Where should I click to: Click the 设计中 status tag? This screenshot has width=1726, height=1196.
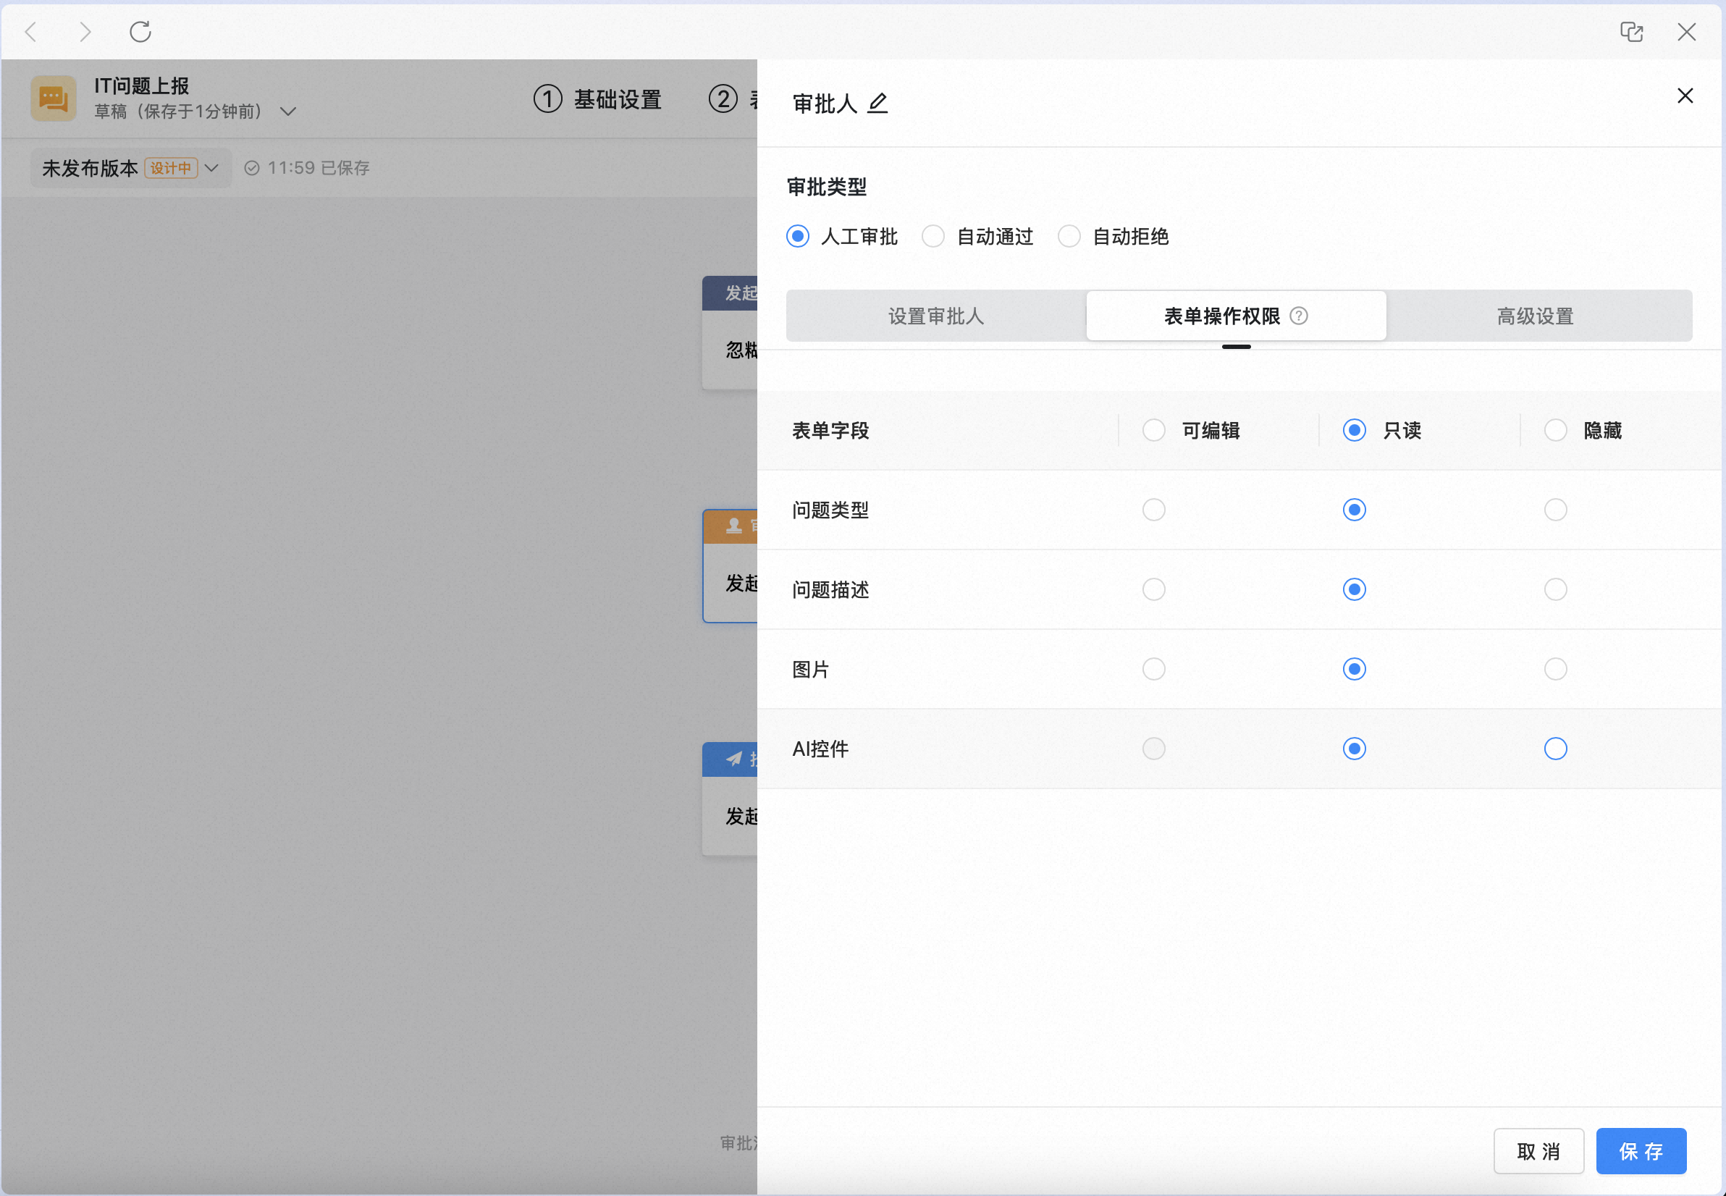click(x=171, y=168)
